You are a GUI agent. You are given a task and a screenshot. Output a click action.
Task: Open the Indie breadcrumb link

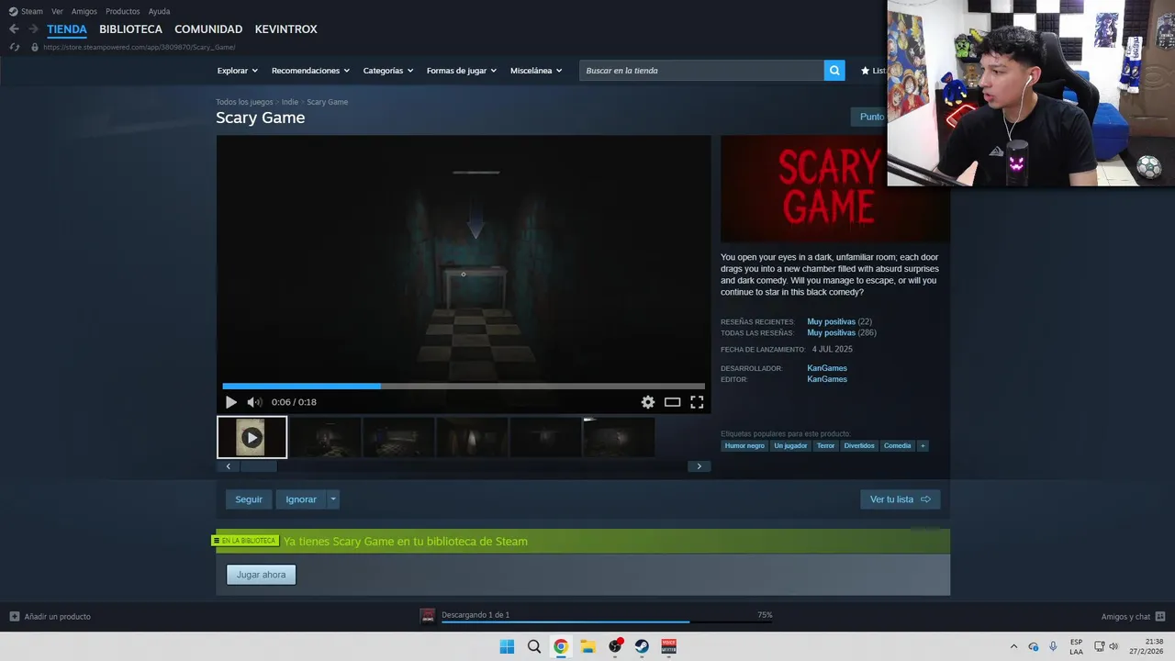(x=290, y=102)
